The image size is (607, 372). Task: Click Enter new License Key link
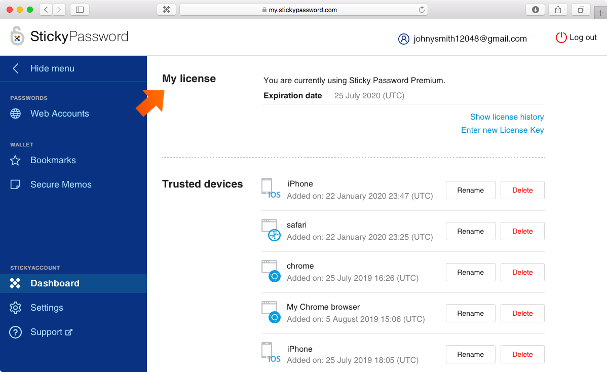click(503, 130)
